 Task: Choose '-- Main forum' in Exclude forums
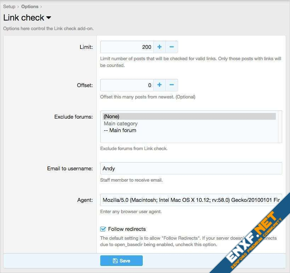pos(120,130)
